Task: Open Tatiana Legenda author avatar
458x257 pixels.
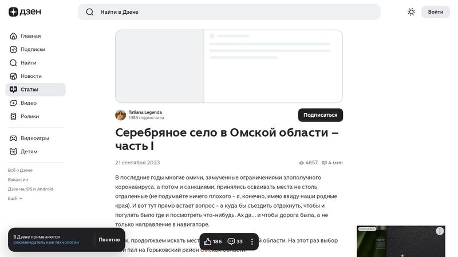Action: 120,115
